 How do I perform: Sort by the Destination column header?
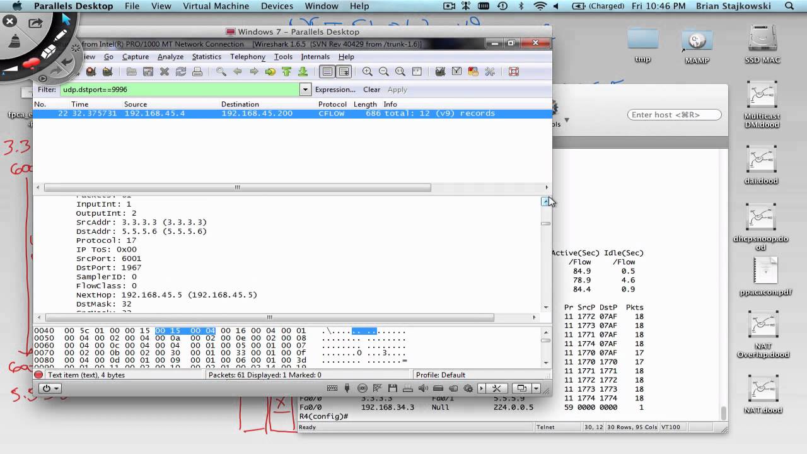pos(240,104)
